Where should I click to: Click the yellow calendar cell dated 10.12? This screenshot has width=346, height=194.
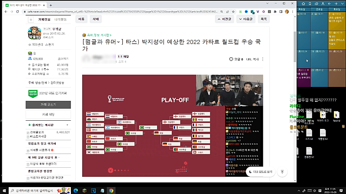point(337,21)
